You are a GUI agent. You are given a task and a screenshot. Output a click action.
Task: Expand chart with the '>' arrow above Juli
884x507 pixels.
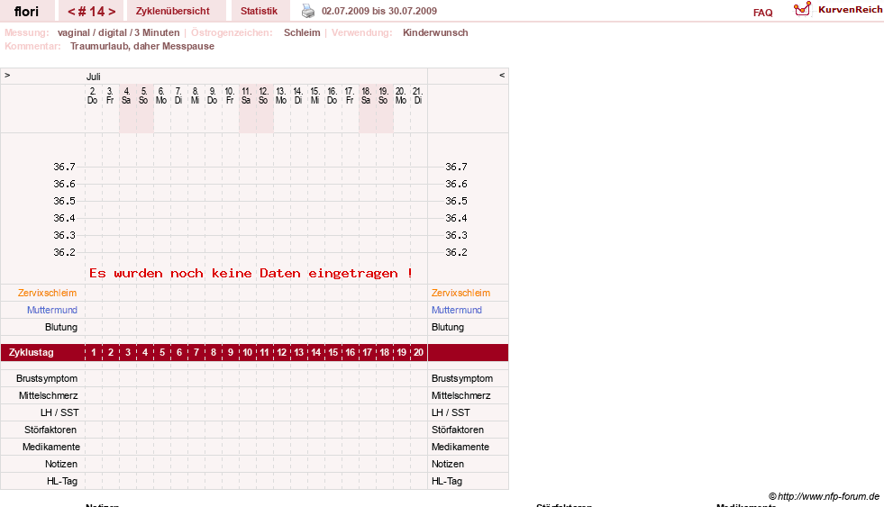click(x=7, y=76)
